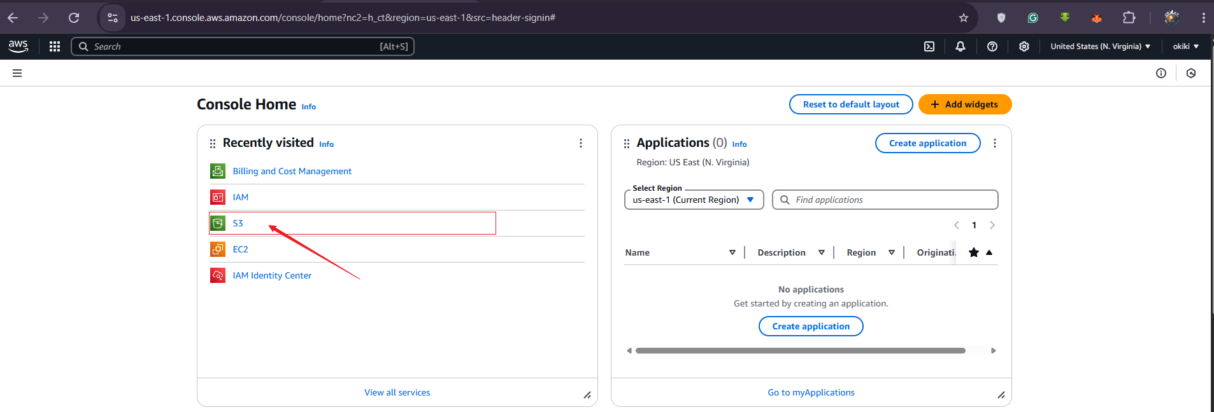This screenshot has width=1214, height=412.
Task: Open the IAM link
Action: (x=241, y=197)
